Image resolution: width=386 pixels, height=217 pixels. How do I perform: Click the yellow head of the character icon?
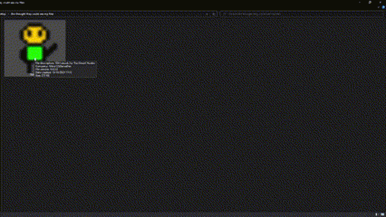[x=35, y=34]
